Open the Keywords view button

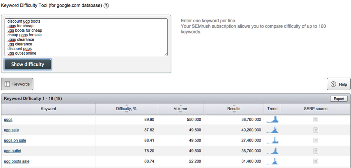click(x=17, y=84)
